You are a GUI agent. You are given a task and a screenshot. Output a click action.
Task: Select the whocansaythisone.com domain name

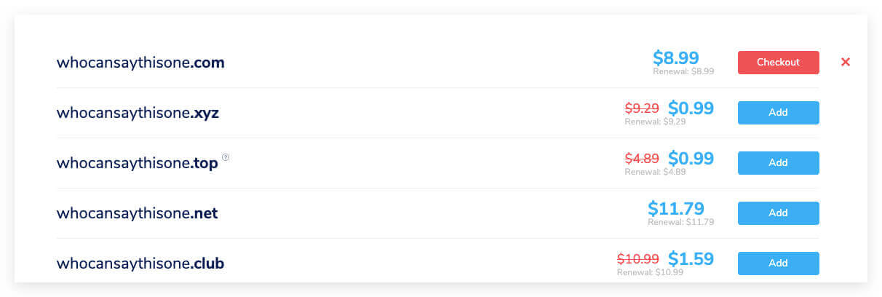tap(140, 63)
